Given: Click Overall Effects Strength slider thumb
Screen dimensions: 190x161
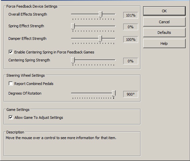Looking at the screenshot, I should pyautogui.click(x=100, y=15).
